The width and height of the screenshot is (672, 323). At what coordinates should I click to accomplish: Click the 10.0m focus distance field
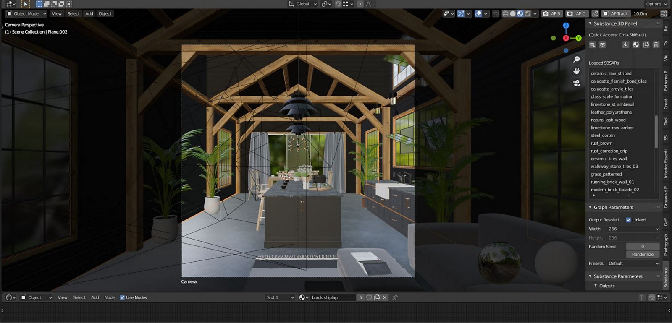point(640,13)
